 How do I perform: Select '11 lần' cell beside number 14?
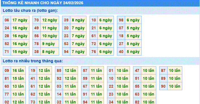[70, 94]
